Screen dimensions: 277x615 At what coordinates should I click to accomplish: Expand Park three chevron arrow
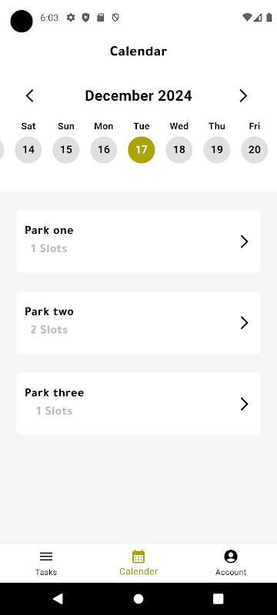point(244,404)
